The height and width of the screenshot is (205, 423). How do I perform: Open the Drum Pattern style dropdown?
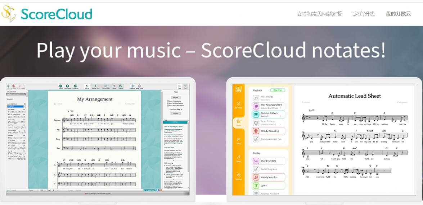pos(271,125)
